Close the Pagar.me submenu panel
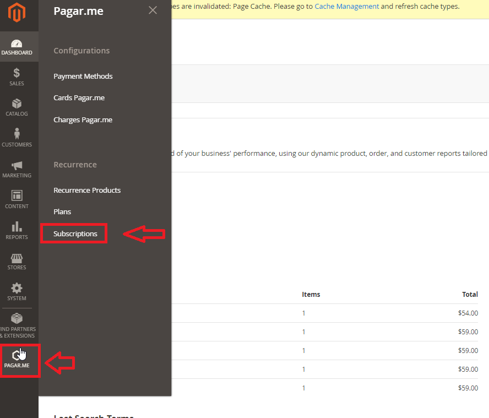Screen dimensions: 489x418 click(153, 10)
